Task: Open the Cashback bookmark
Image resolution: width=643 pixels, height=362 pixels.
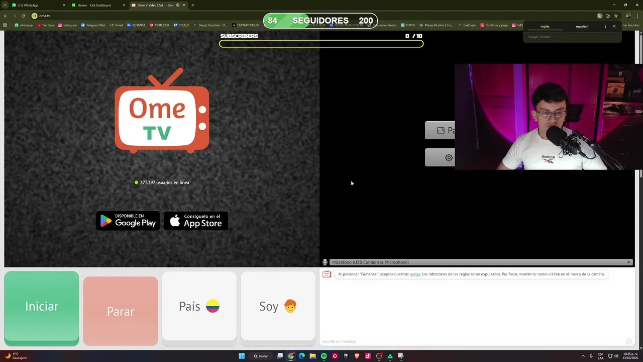Action: (x=467, y=25)
